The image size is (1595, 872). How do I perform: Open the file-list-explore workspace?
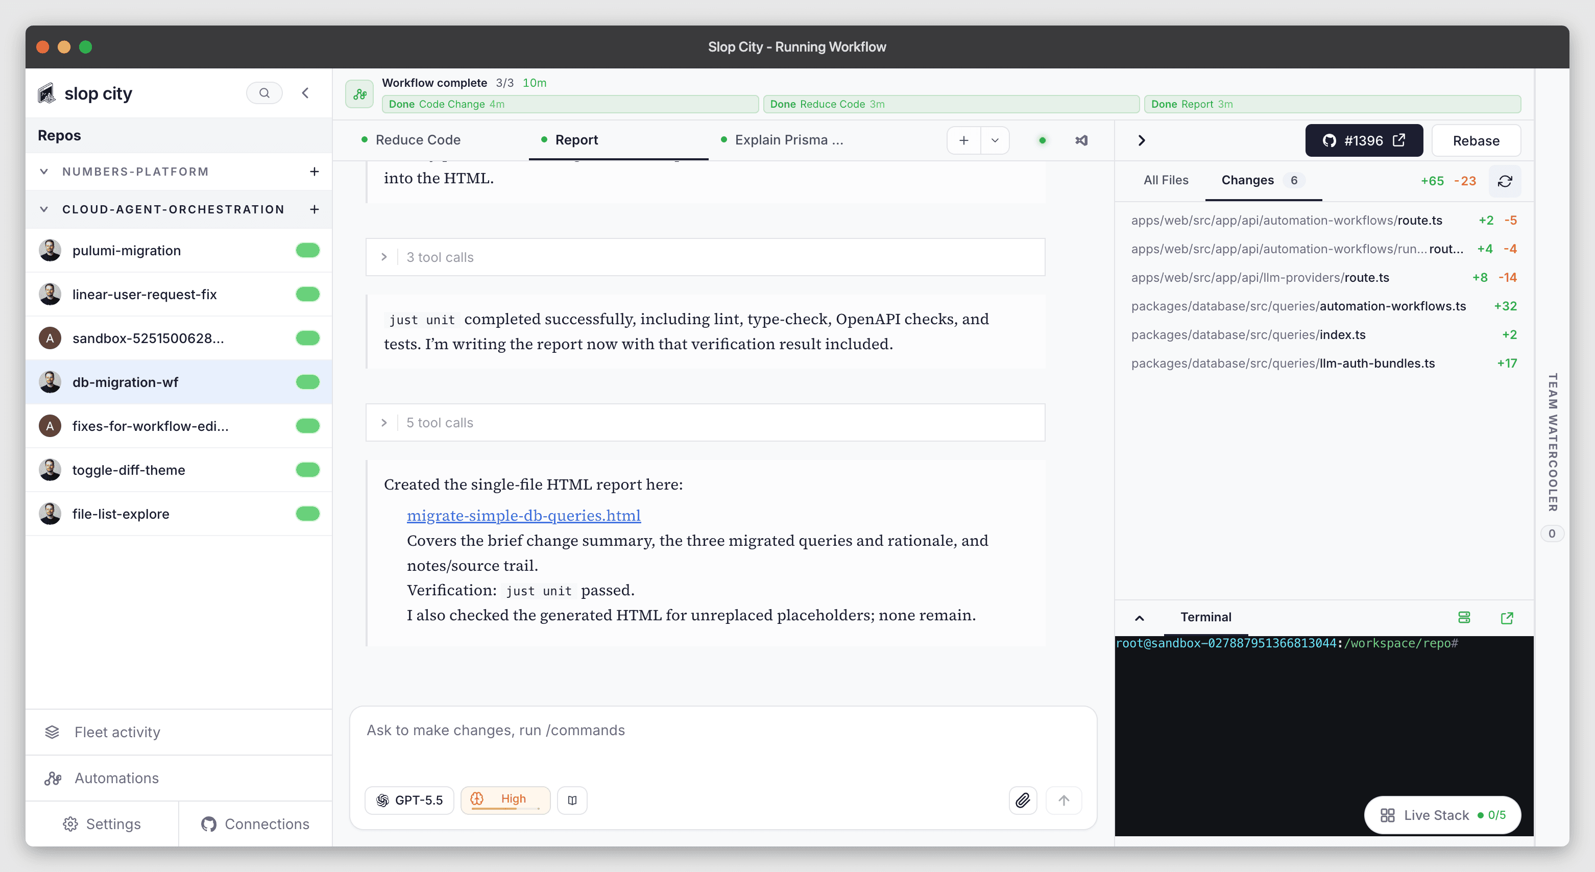pyautogui.click(x=179, y=514)
